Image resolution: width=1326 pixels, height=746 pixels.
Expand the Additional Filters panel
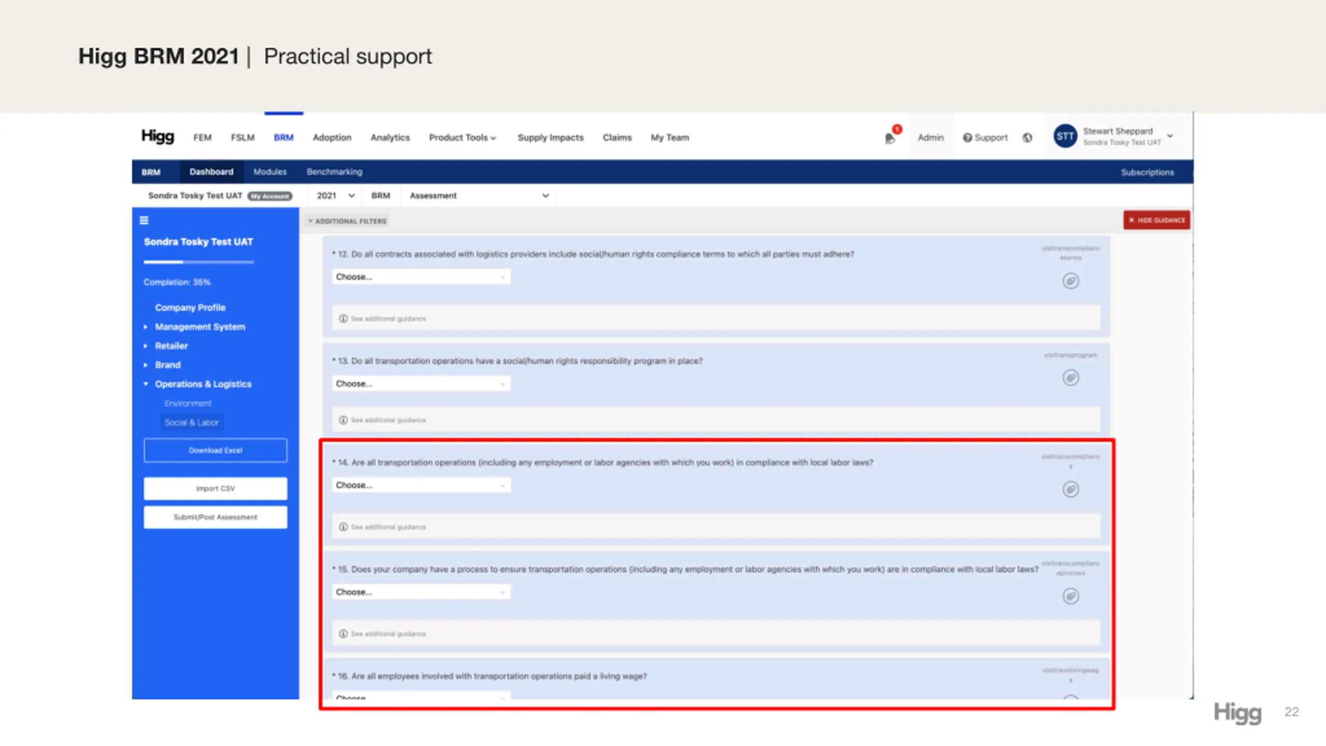347,221
